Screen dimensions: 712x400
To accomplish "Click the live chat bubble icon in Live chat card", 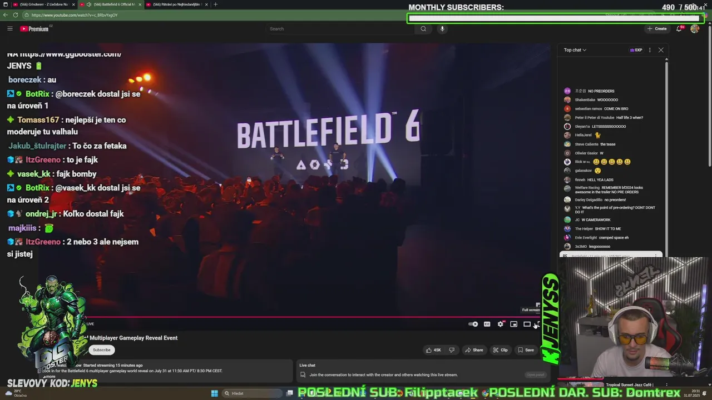I will (x=303, y=375).
